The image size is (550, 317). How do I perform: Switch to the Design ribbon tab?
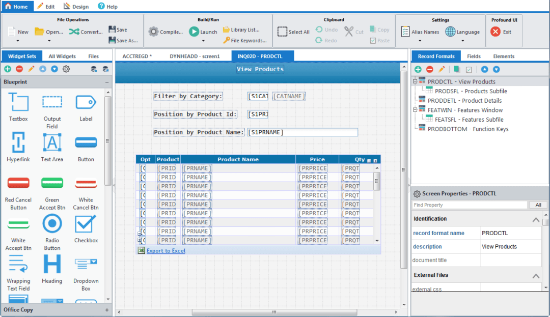[x=76, y=7]
